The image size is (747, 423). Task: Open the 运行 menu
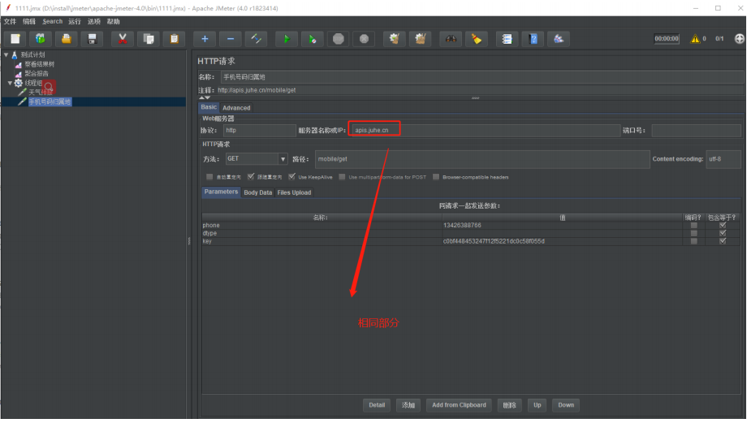click(x=75, y=21)
